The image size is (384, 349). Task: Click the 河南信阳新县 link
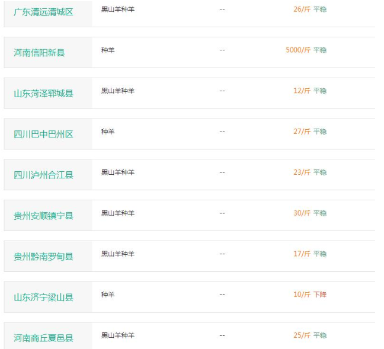(39, 53)
